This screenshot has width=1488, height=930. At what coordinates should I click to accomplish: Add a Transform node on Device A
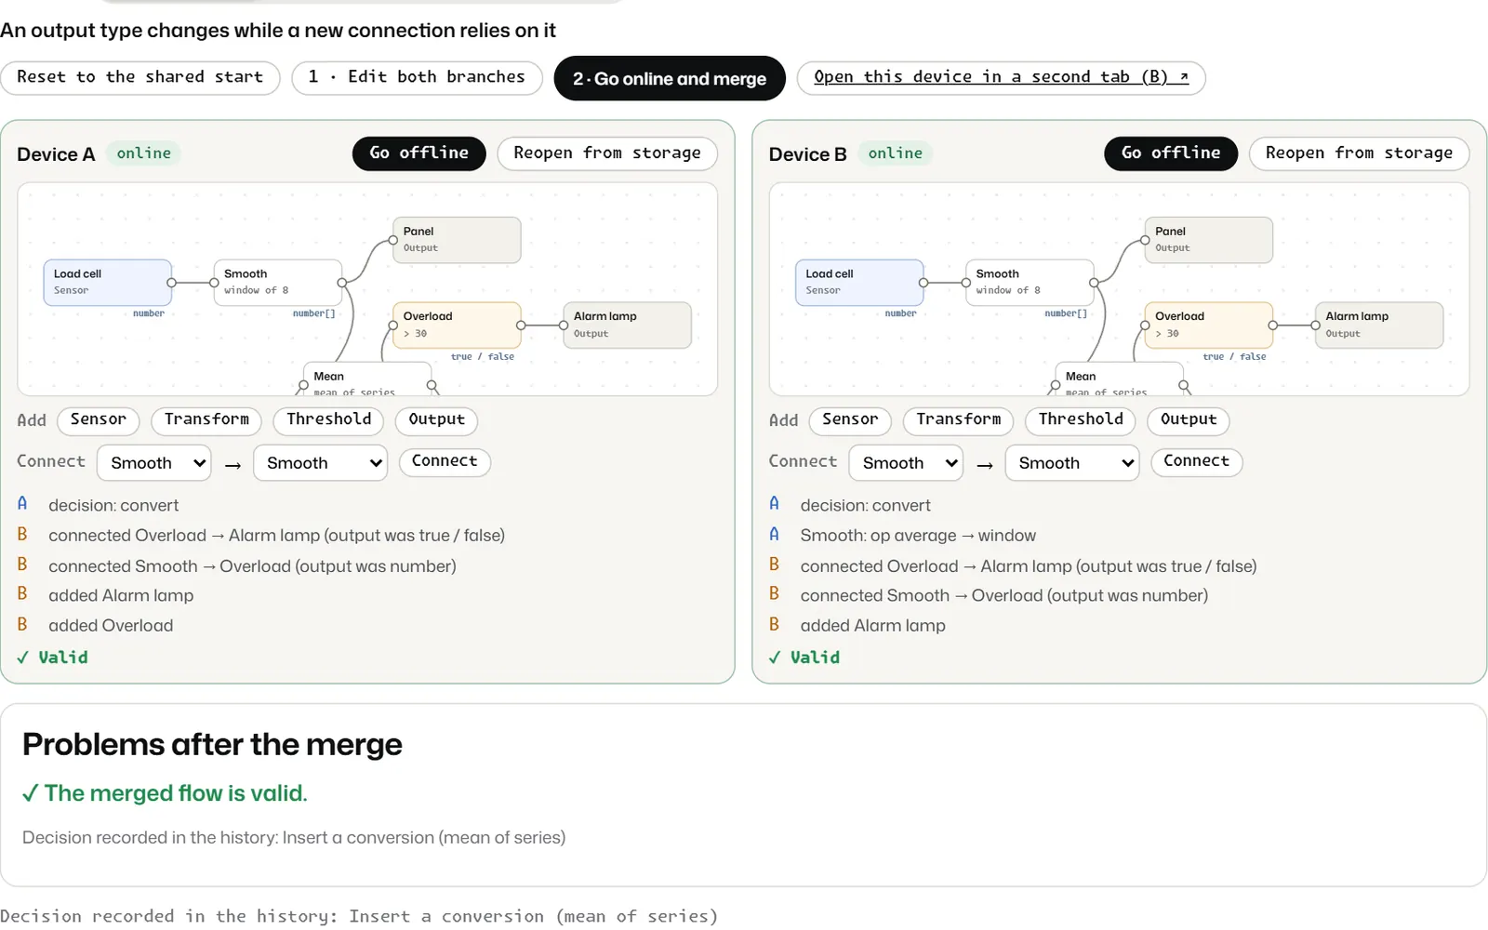(x=206, y=420)
